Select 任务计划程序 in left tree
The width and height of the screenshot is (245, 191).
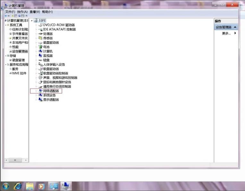[x=20, y=29]
